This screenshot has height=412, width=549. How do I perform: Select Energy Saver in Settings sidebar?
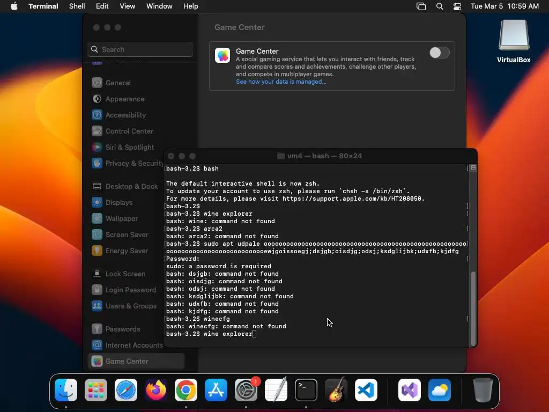pyautogui.click(x=126, y=251)
